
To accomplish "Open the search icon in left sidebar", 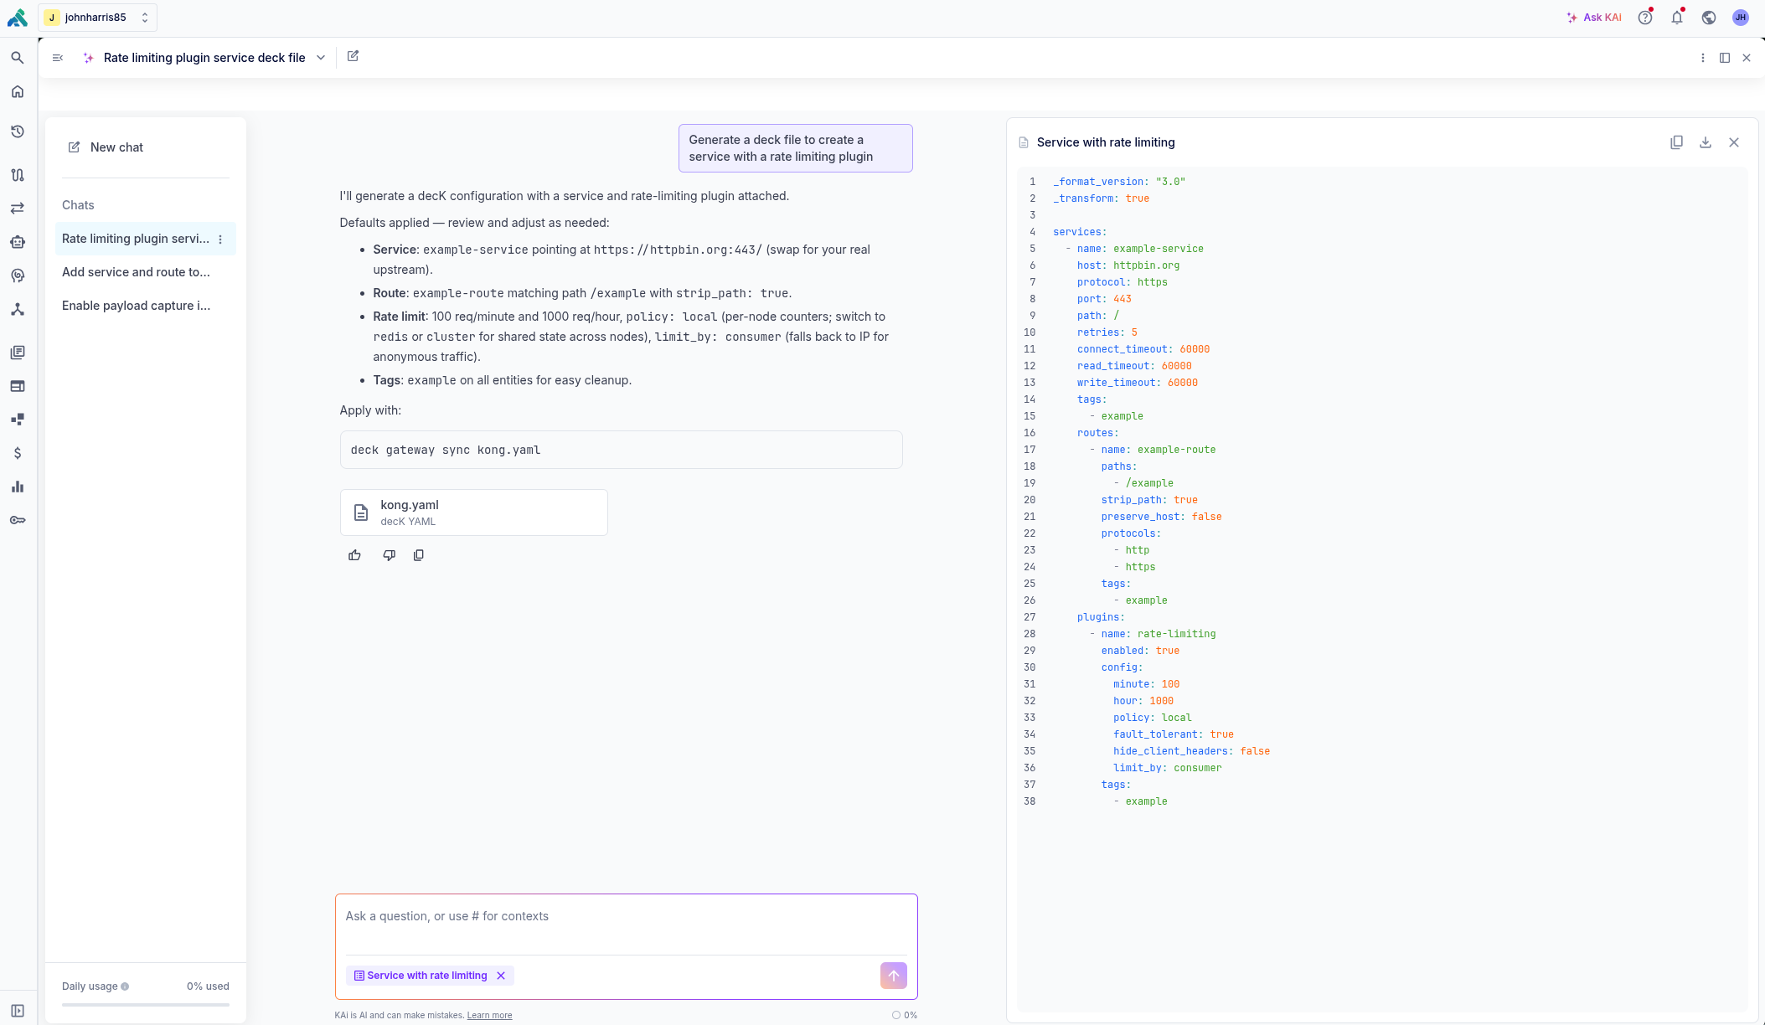I will point(17,58).
